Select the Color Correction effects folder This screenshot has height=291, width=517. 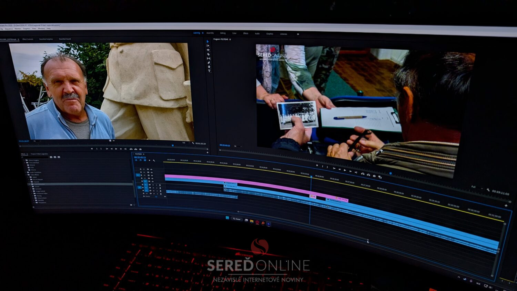[x=80, y=184]
